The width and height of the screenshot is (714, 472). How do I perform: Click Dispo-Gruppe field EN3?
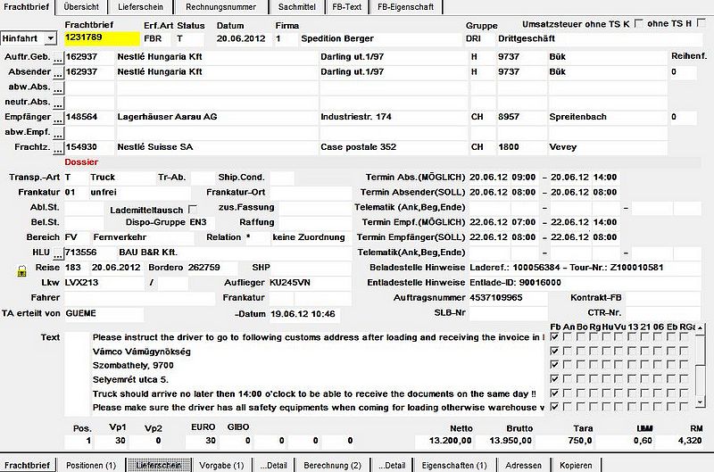[202, 222]
